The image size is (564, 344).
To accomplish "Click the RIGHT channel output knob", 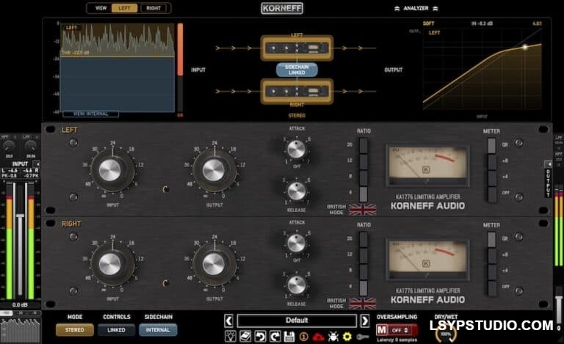I will coord(214,264).
